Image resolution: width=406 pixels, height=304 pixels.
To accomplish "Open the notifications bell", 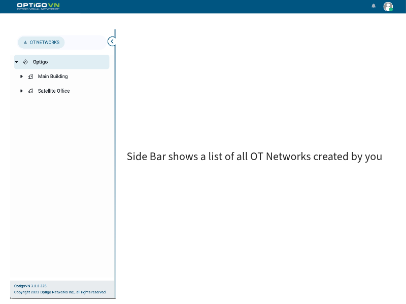I will 374,6.
